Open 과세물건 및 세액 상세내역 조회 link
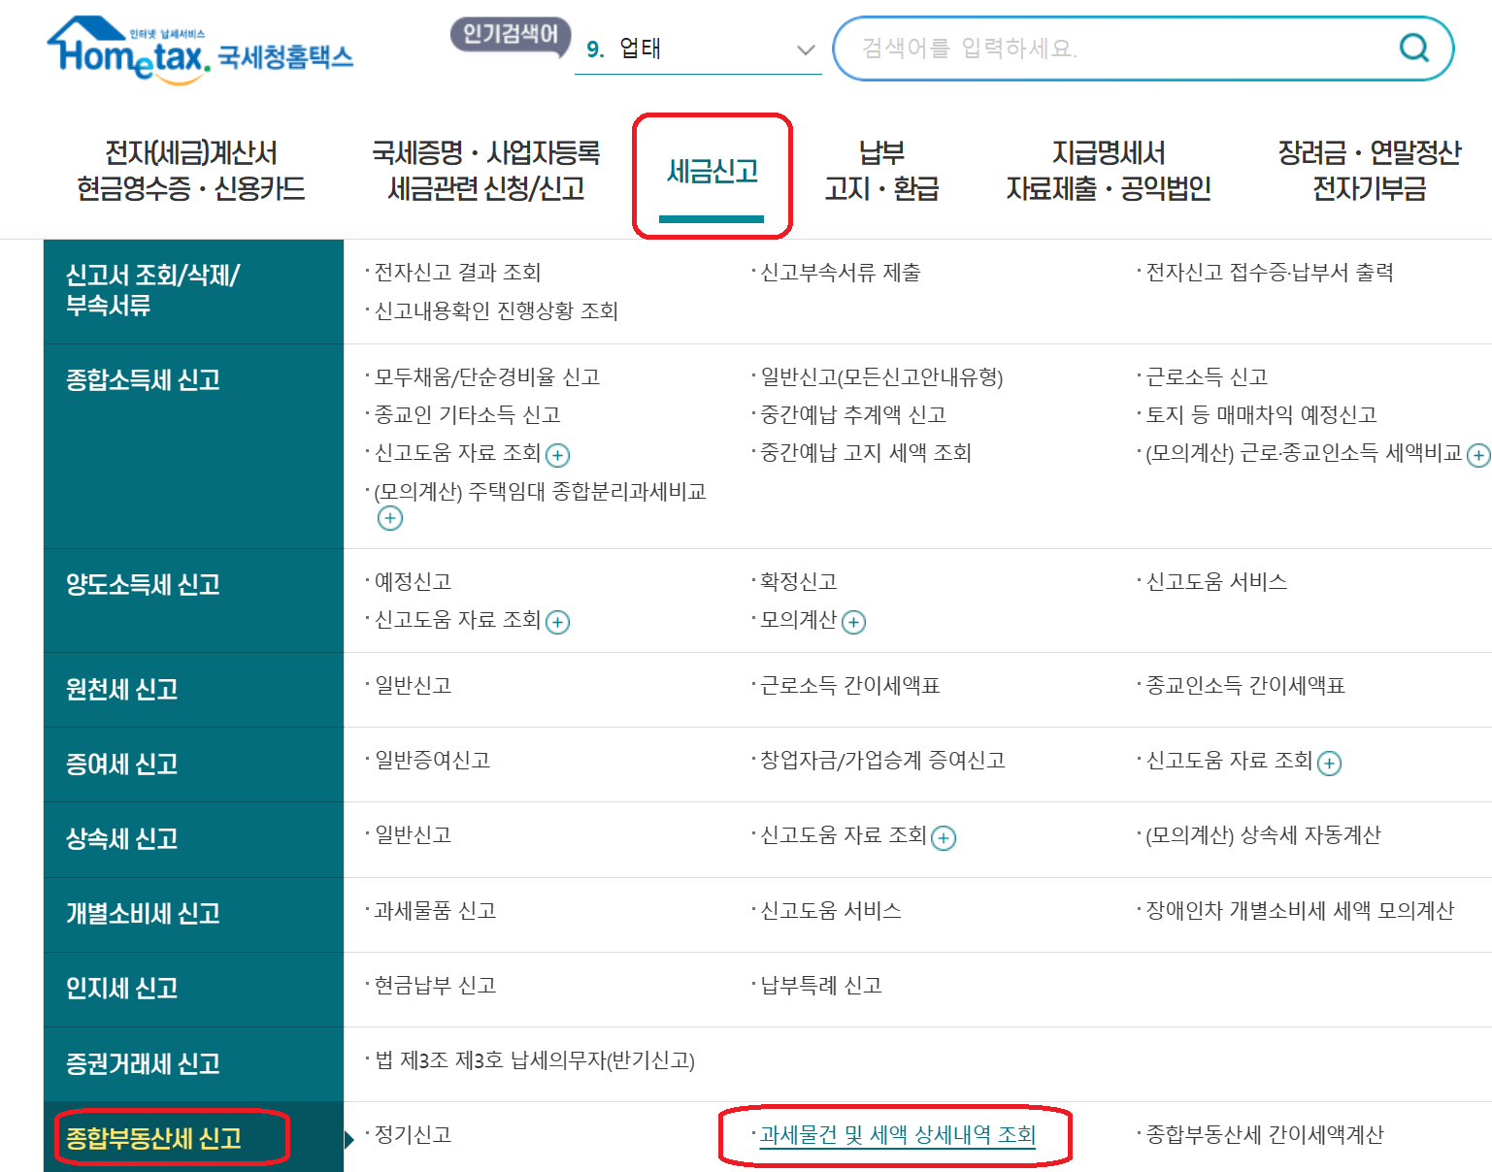 896,1135
